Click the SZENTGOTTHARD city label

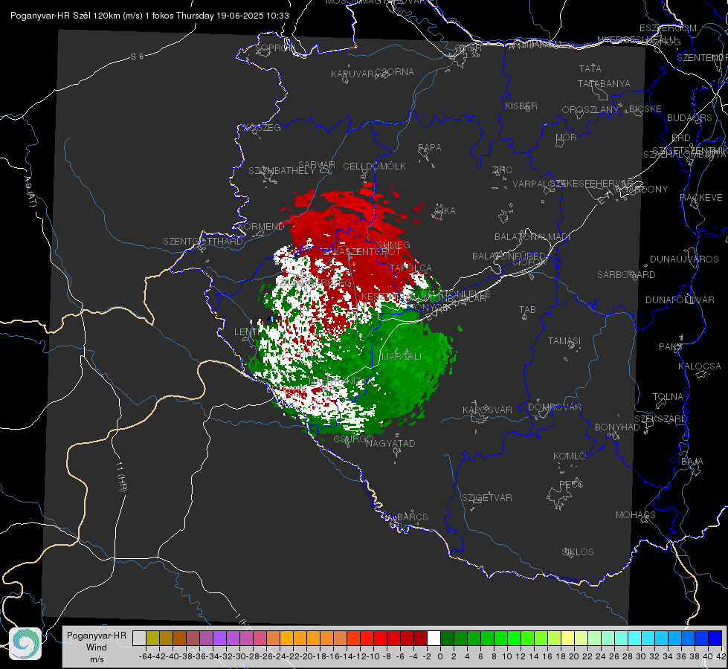pyautogui.click(x=203, y=242)
